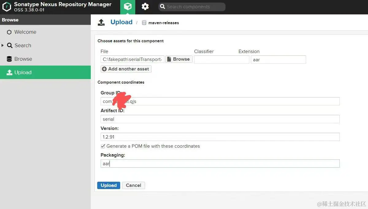Open Administration gear icon
Image resolution: width=368 pixels, height=209 pixels.
[x=145, y=7]
